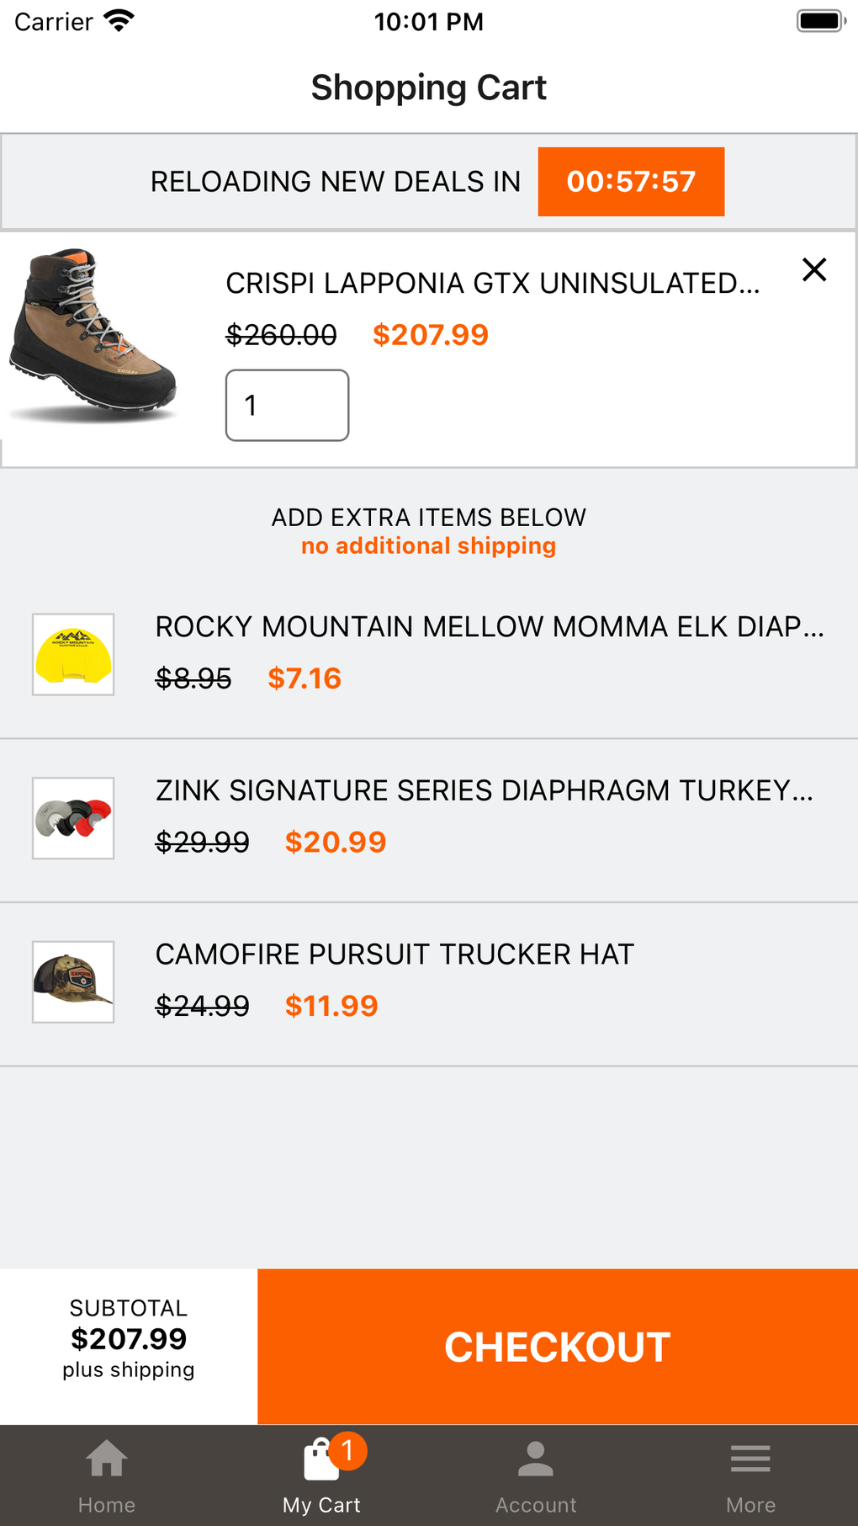Tap the cart badge showing 1
The width and height of the screenshot is (858, 1526).
click(x=347, y=1450)
